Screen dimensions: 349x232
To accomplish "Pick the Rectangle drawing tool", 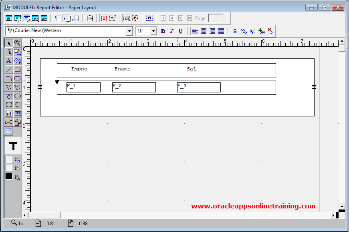I will click(18, 70).
